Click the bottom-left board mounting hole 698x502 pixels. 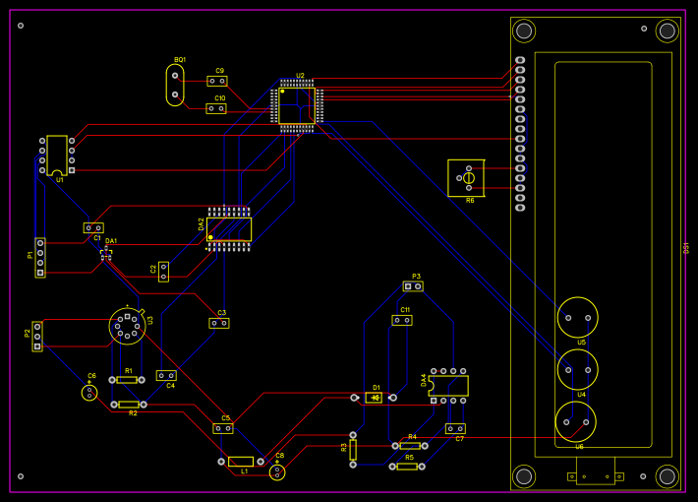(21, 476)
